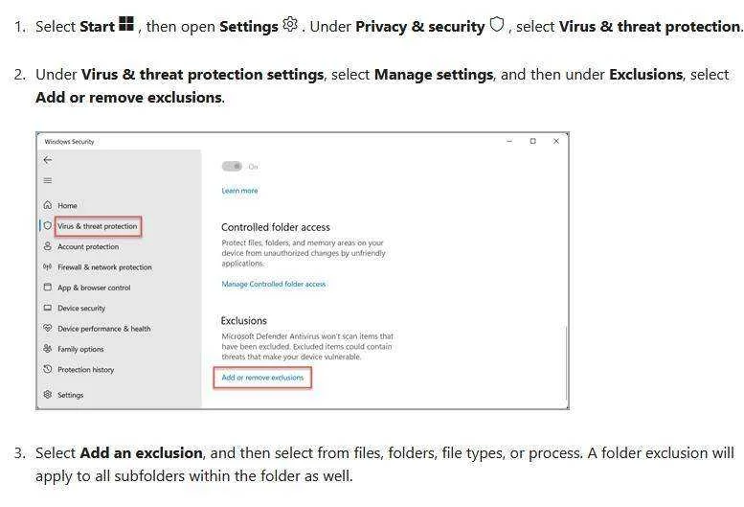Select Firewall & network protection menu item
The height and width of the screenshot is (507, 744).
[x=105, y=267]
